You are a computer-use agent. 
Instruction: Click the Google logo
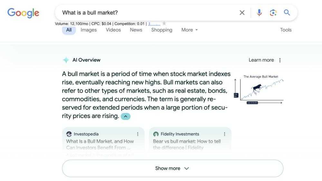[23, 13]
